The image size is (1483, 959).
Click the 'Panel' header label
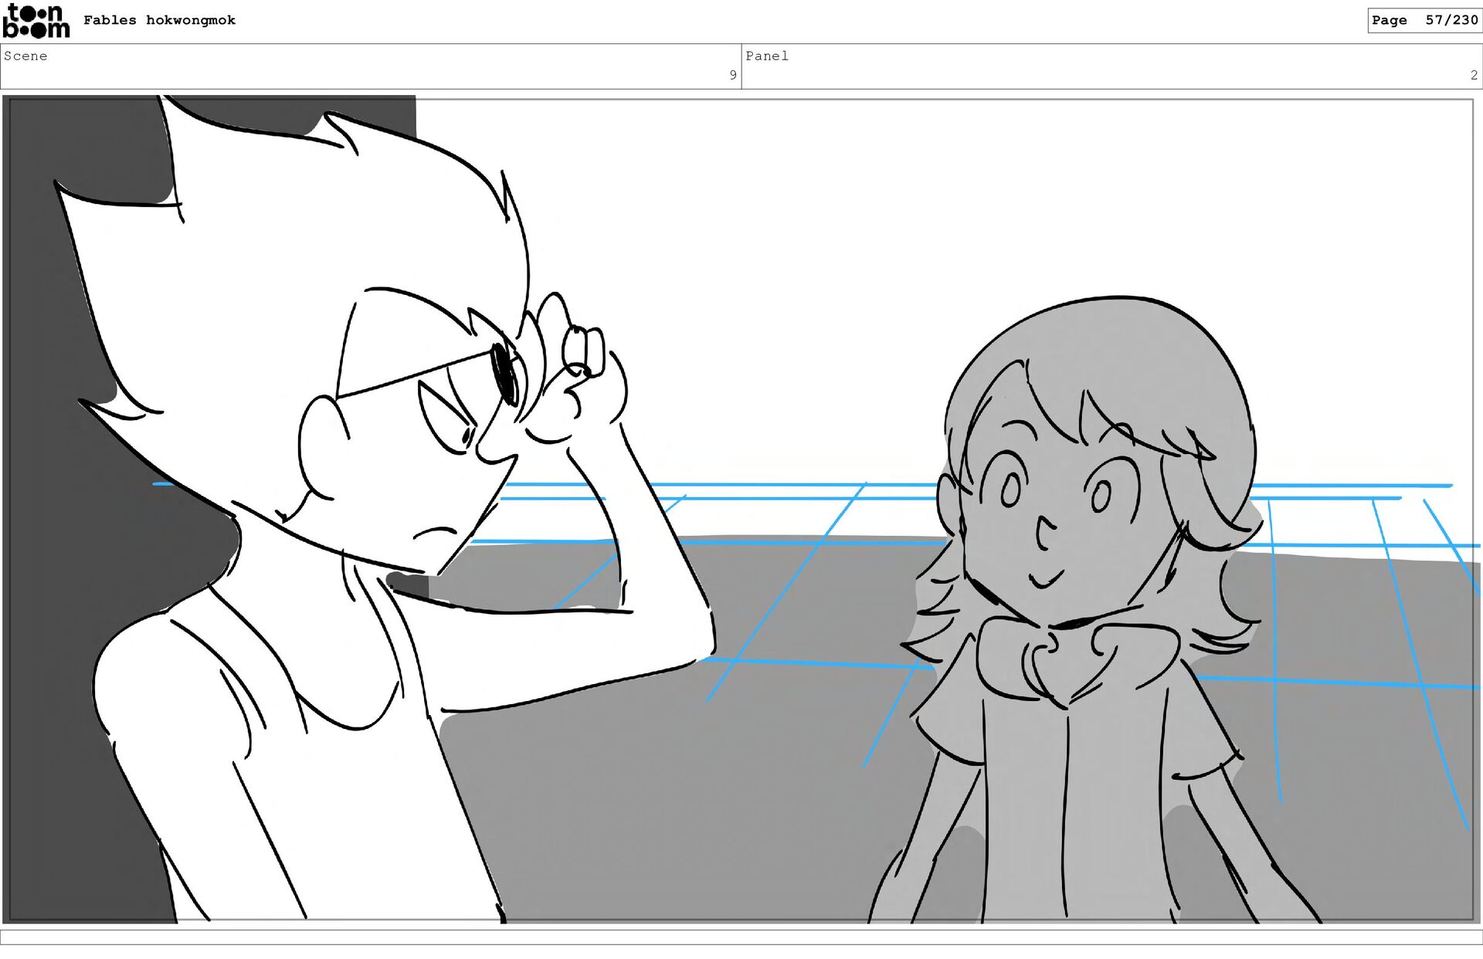766,56
